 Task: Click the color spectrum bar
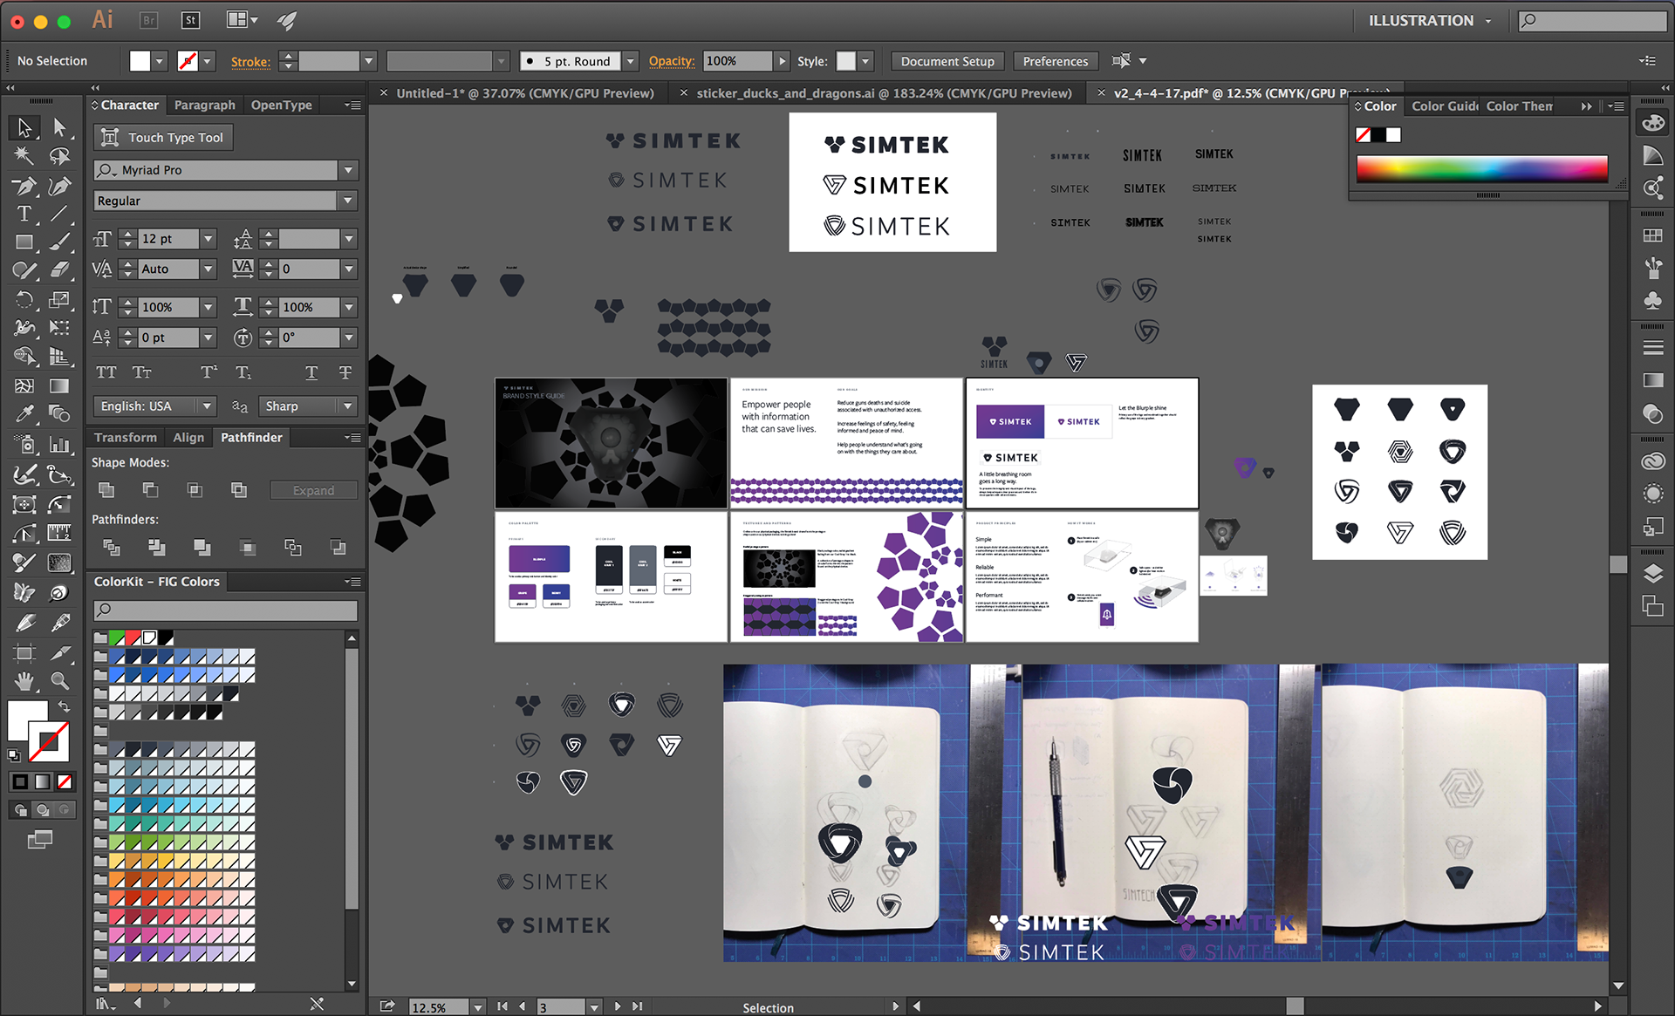click(x=1481, y=168)
